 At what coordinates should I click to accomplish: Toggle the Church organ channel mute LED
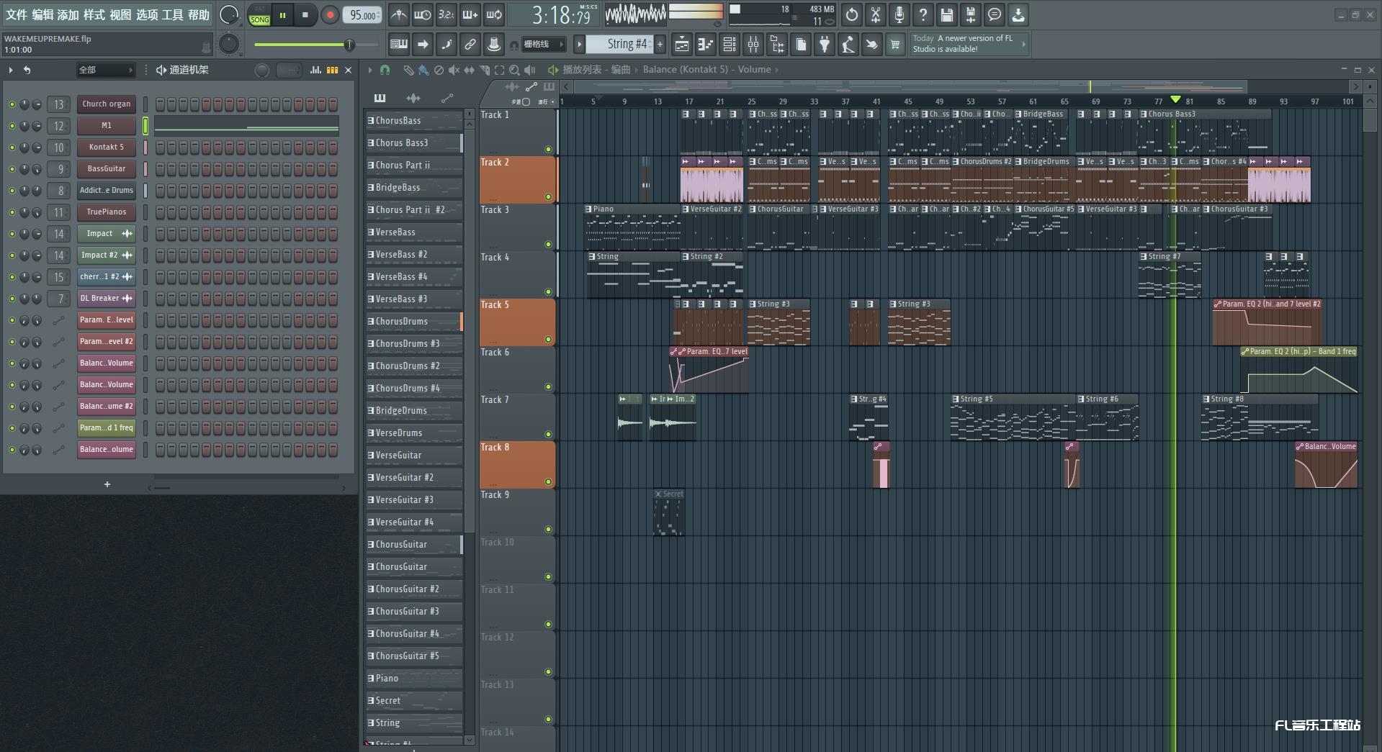[x=12, y=104]
